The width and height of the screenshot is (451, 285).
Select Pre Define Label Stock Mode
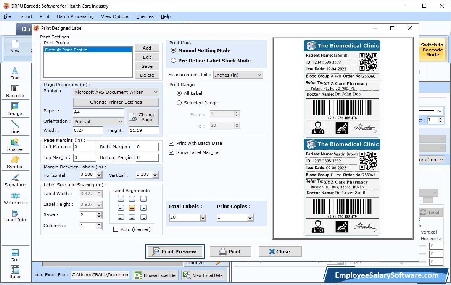click(x=174, y=61)
